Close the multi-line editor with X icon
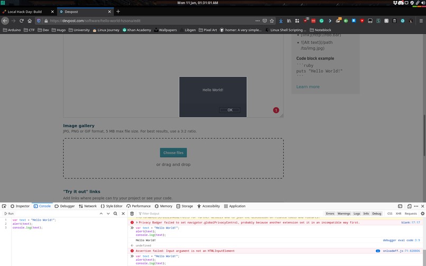 point(123,214)
